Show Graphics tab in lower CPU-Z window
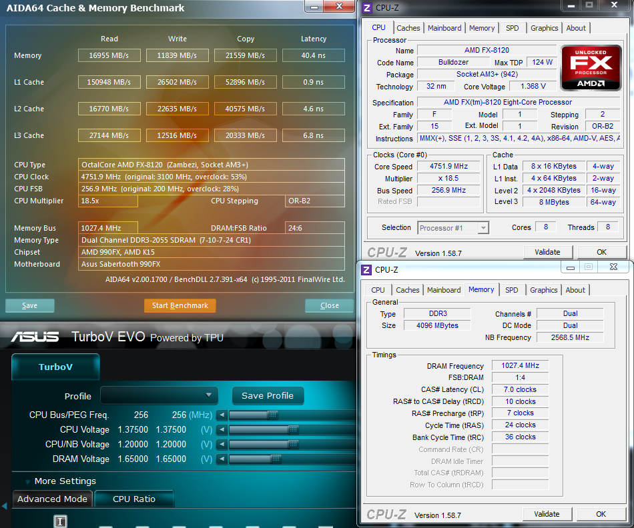 pos(543,290)
